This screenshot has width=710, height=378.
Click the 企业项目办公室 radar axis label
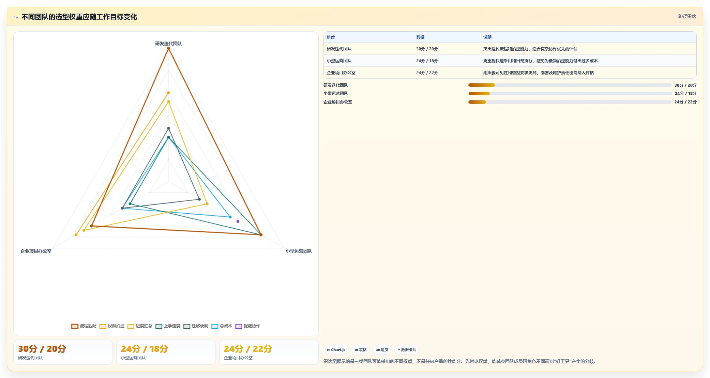pyautogui.click(x=36, y=251)
